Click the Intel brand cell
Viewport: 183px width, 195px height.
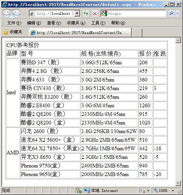(13, 93)
